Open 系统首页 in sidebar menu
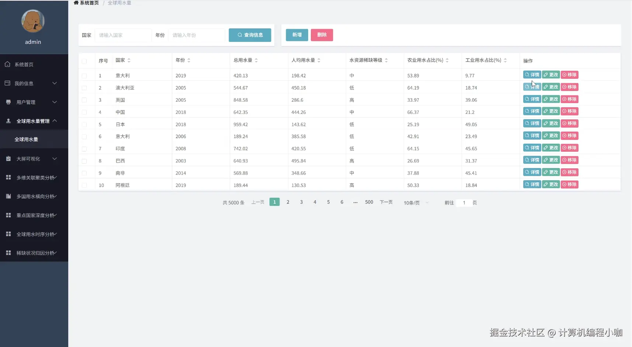The height and width of the screenshot is (347, 632). point(34,64)
